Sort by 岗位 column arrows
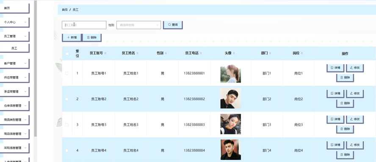The height and width of the screenshot is (162, 376). click(301, 53)
